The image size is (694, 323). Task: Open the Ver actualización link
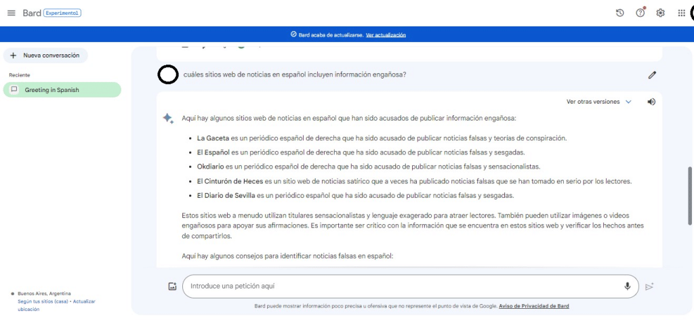386,35
